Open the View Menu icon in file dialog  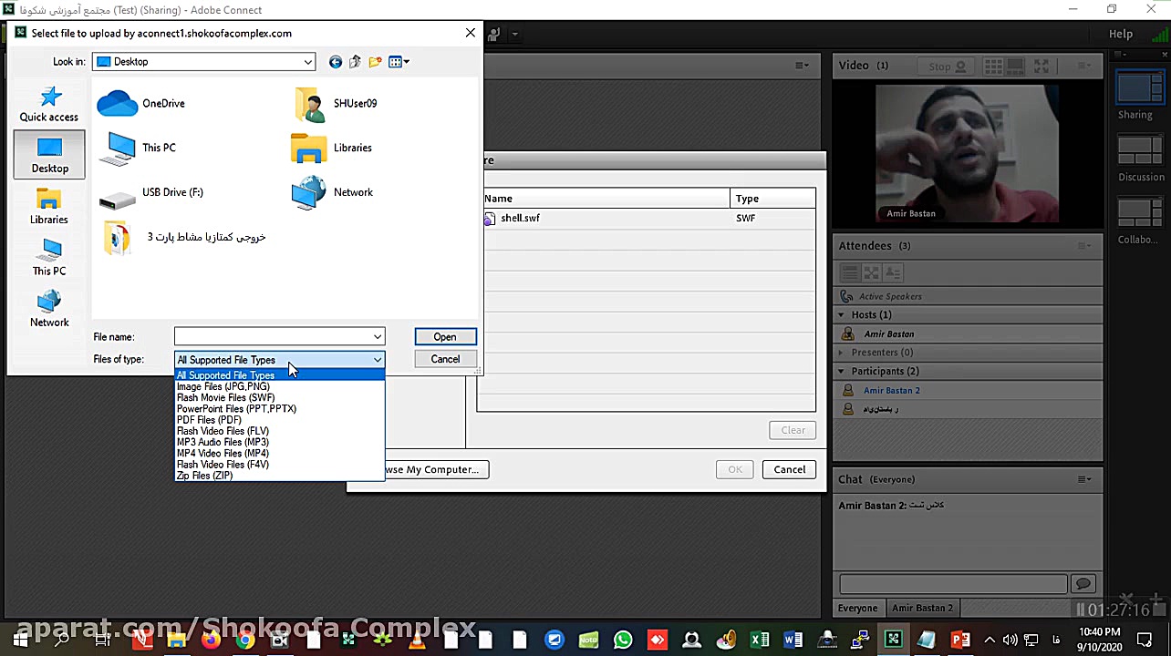(x=399, y=62)
